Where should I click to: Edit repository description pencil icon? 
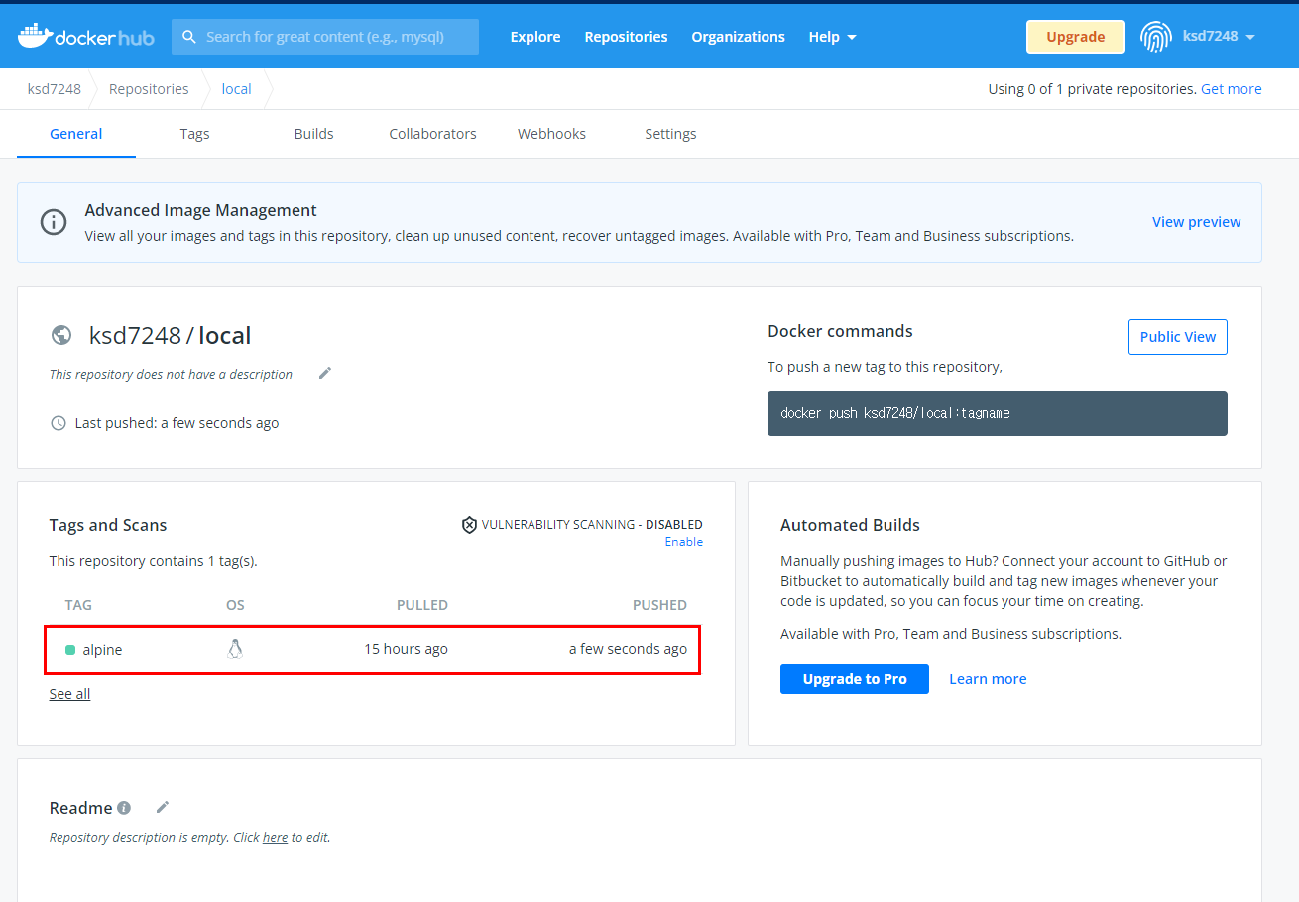(x=325, y=373)
